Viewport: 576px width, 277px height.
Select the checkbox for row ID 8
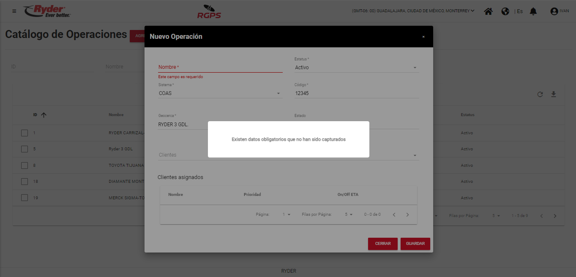point(25,166)
